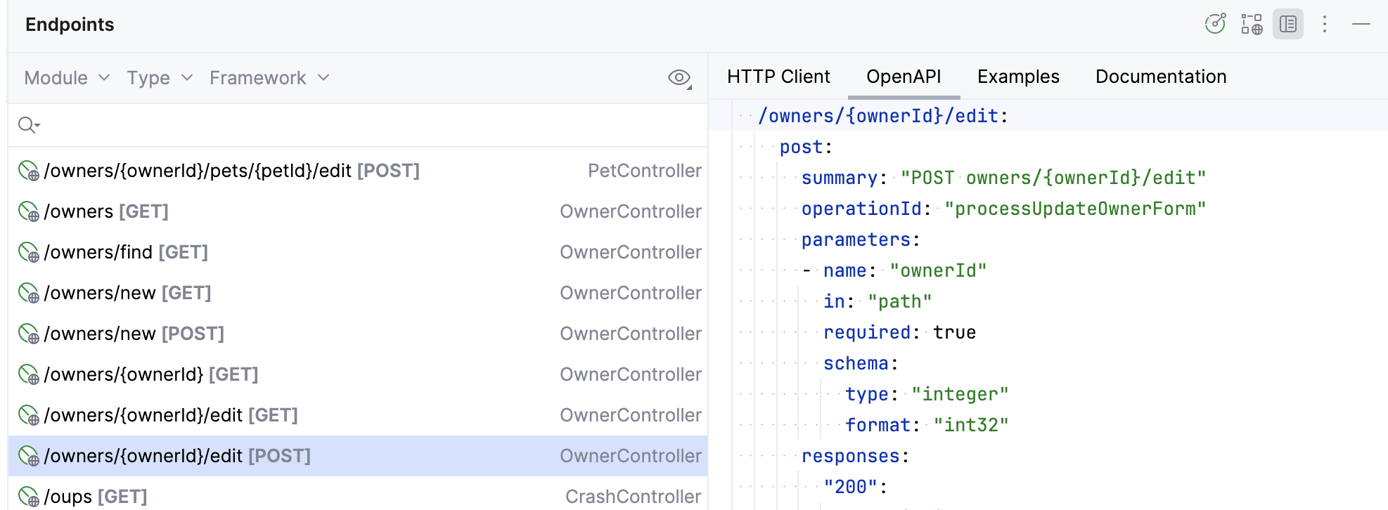Switch to the HTTP Client tab
The width and height of the screenshot is (1388, 510).
pos(778,77)
